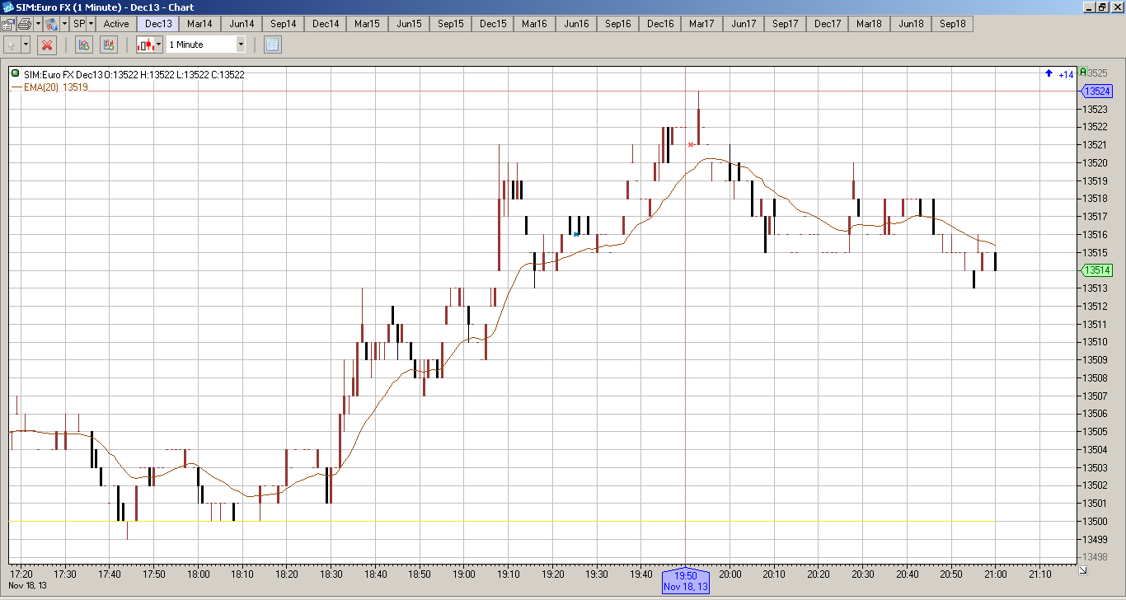Click the red X delete icon
Screen dimensions: 1126x600
[x=47, y=45]
